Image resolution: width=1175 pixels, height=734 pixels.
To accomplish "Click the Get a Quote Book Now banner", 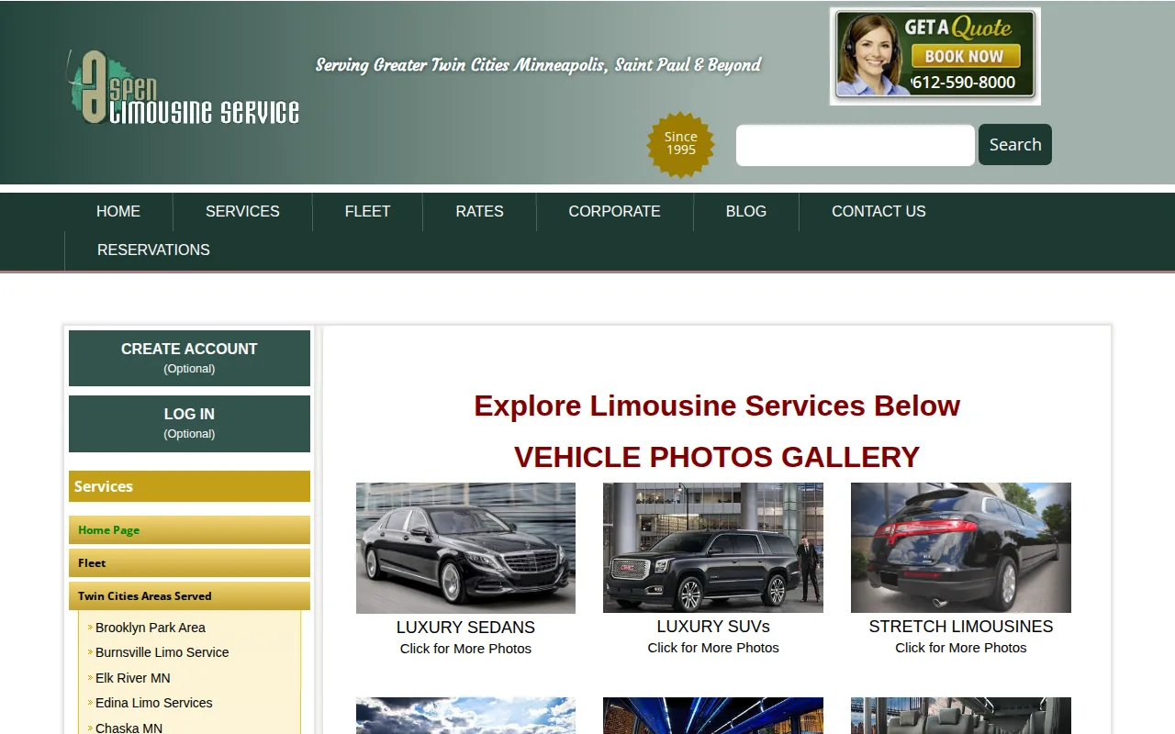I will pyautogui.click(x=934, y=56).
